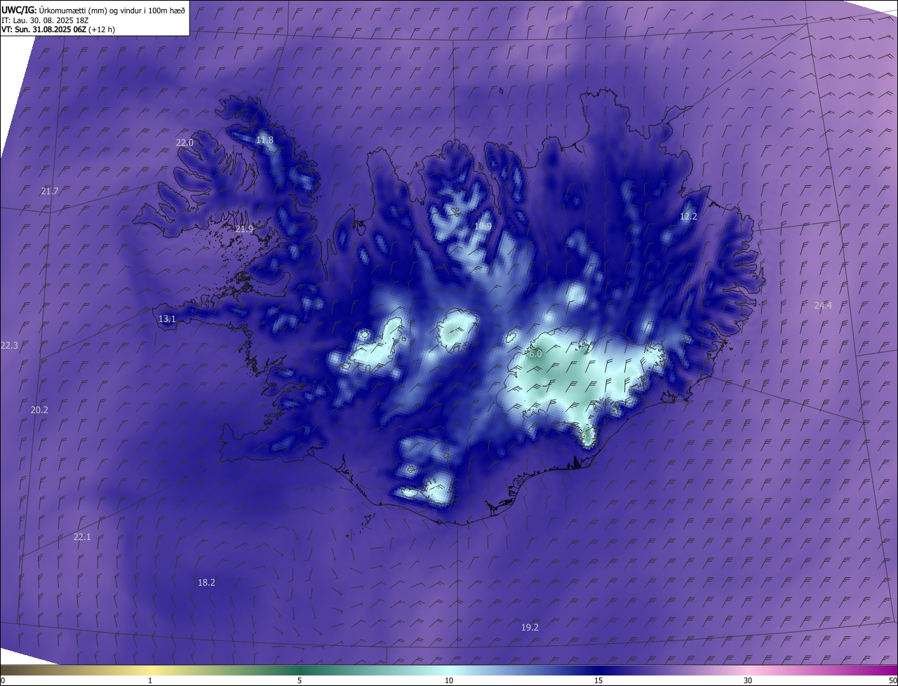Click the 21.7 value label

point(50,191)
